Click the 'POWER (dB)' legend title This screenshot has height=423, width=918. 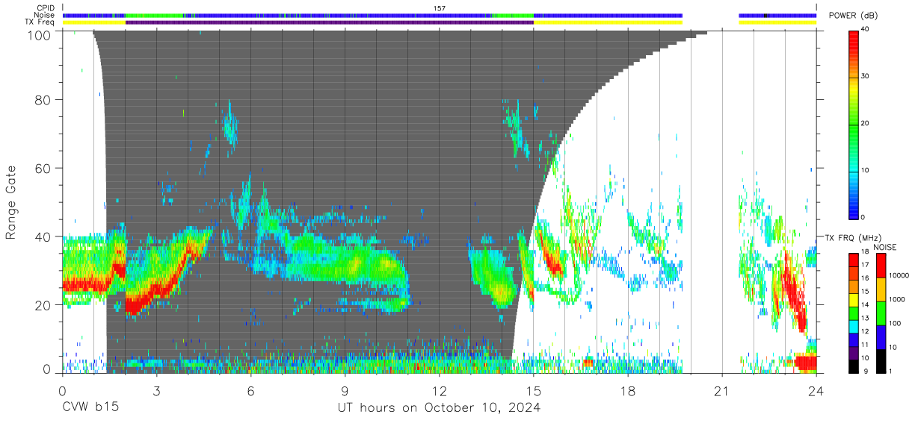tap(853, 16)
